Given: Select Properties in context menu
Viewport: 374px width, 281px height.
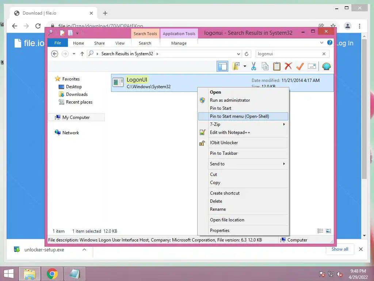Looking at the screenshot, I should [x=243, y=231].
